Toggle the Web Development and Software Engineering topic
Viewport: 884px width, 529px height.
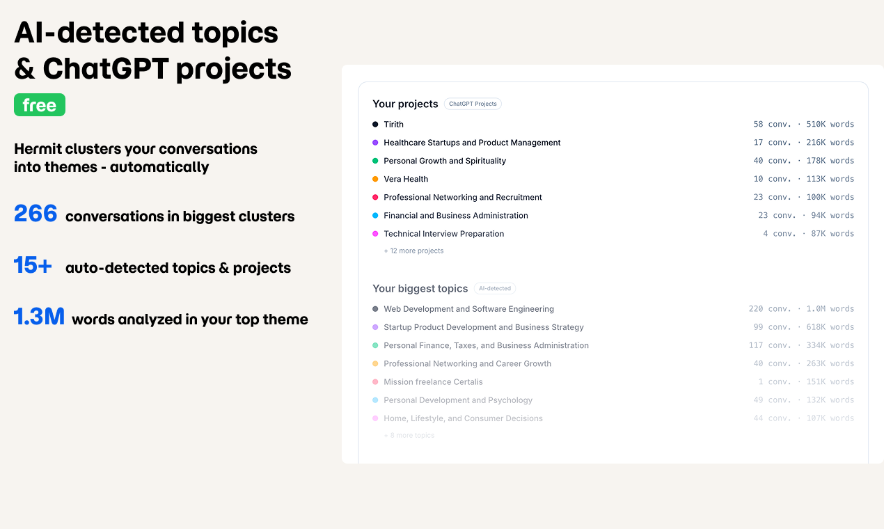tap(468, 308)
